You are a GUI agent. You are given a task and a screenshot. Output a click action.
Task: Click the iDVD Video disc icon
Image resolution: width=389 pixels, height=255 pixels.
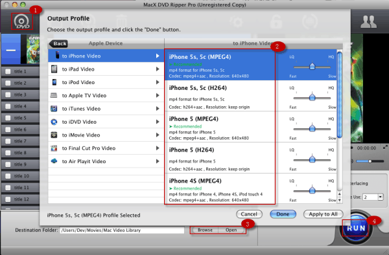(54, 122)
